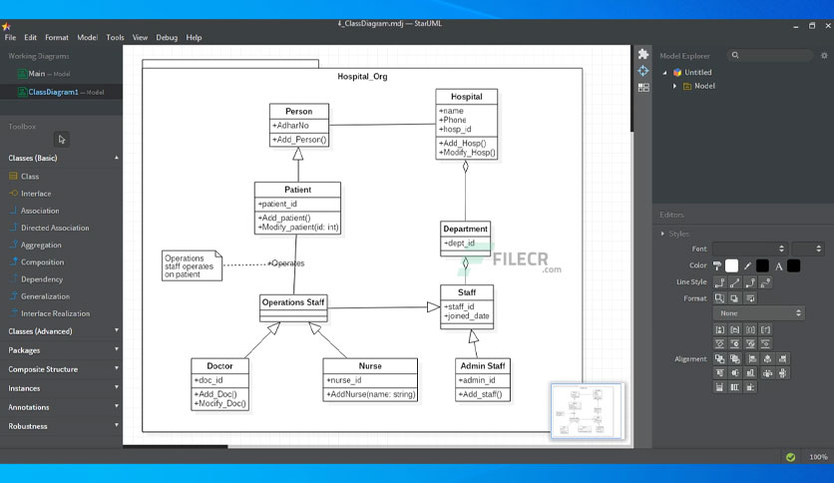Screen dimensions: 834x483
Task: Set line style to Curve
Action: (x=765, y=282)
